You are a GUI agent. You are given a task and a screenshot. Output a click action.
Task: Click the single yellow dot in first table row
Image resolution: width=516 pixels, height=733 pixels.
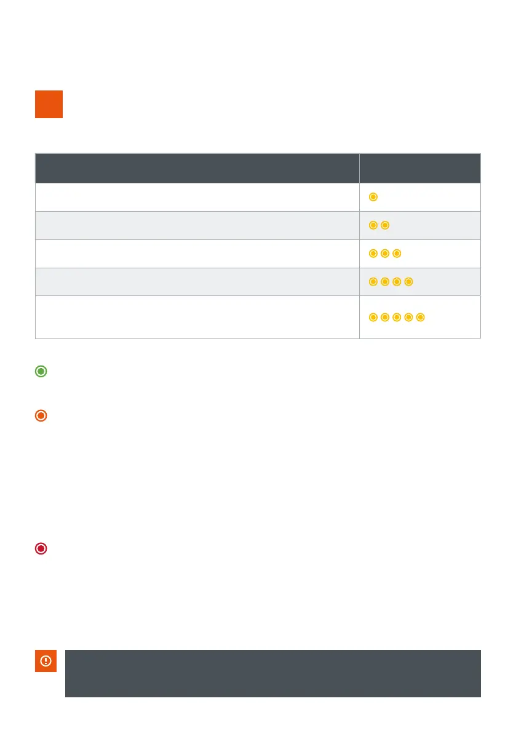pyautogui.click(x=373, y=197)
